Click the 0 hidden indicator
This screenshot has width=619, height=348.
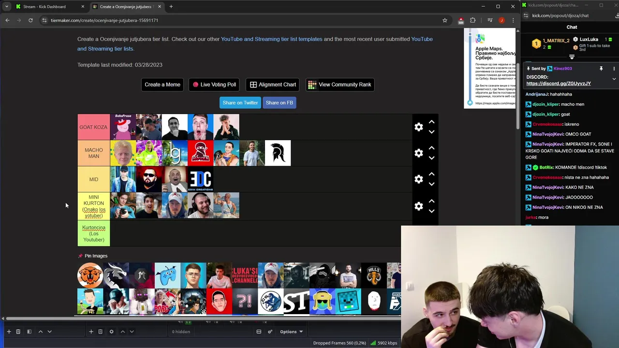tap(181, 332)
